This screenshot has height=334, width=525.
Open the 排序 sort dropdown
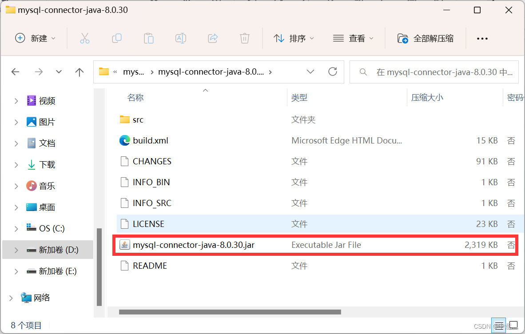pyautogui.click(x=294, y=39)
